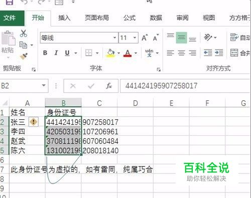The image size is (251, 198).
Task: Click the text orientation icon
Action: tap(208, 38)
